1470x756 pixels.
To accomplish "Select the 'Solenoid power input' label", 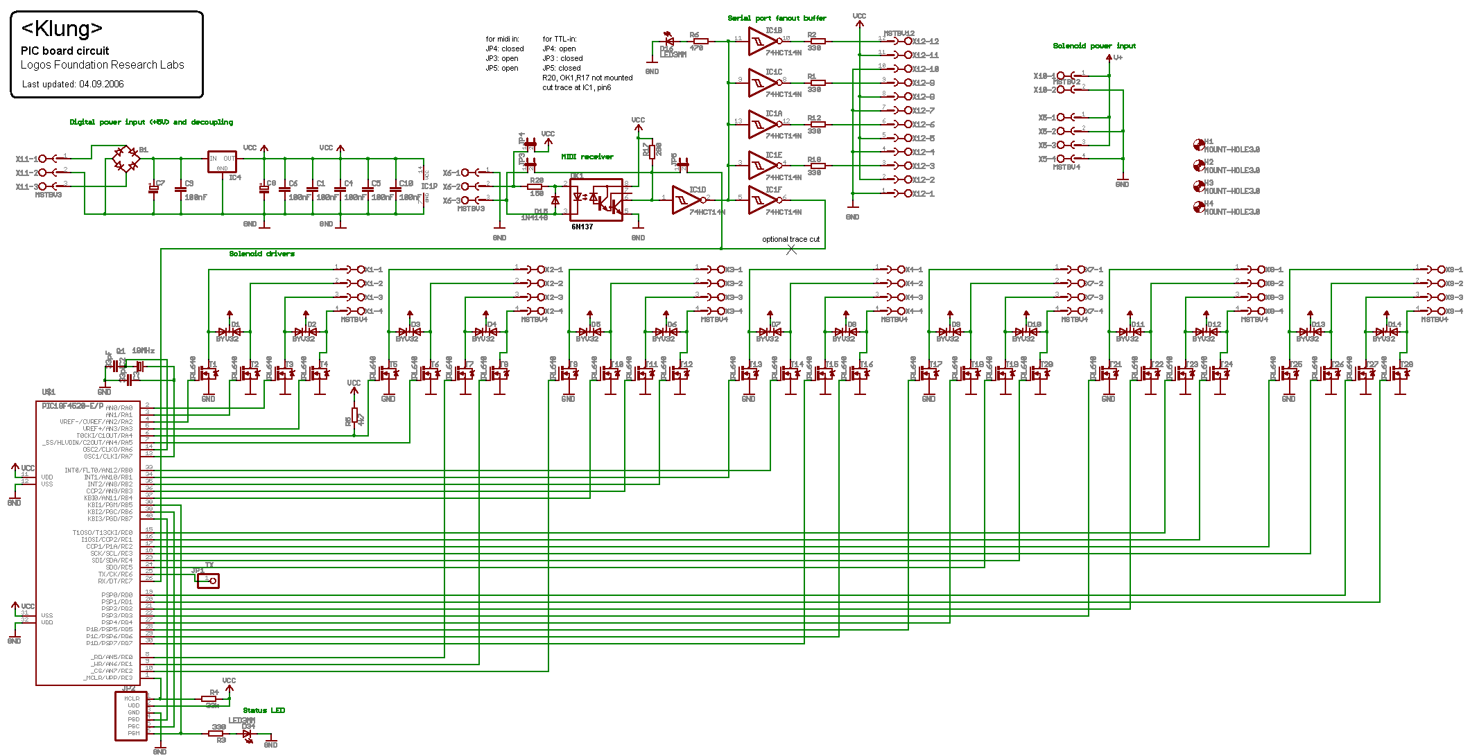I will (1094, 46).
